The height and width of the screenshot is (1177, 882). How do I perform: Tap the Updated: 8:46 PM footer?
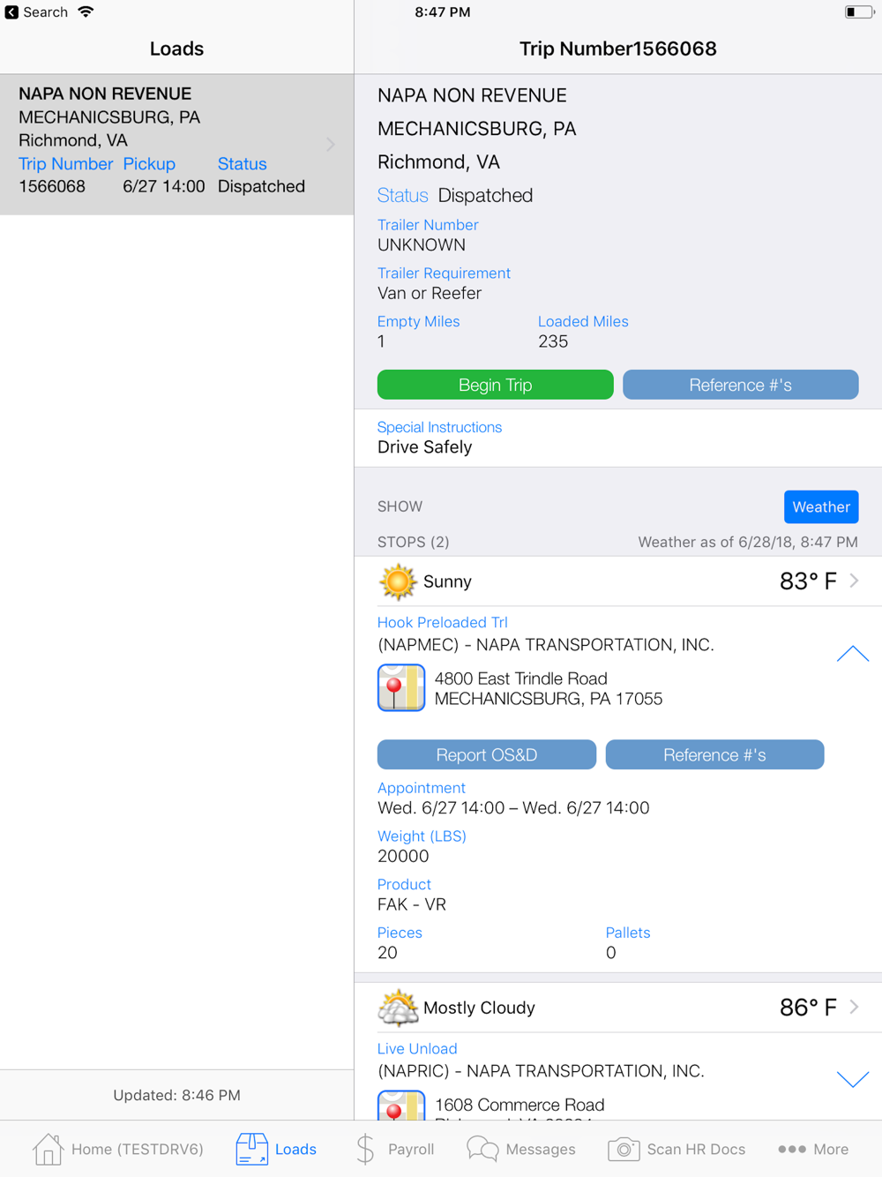tap(176, 1095)
